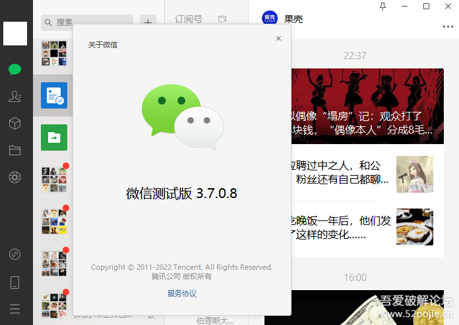Viewport: 459px width, 325px height.
Task: Click the 订阅号 header title
Action: click(189, 19)
